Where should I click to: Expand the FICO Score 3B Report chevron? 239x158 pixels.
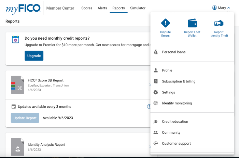pyautogui.click(x=150, y=85)
